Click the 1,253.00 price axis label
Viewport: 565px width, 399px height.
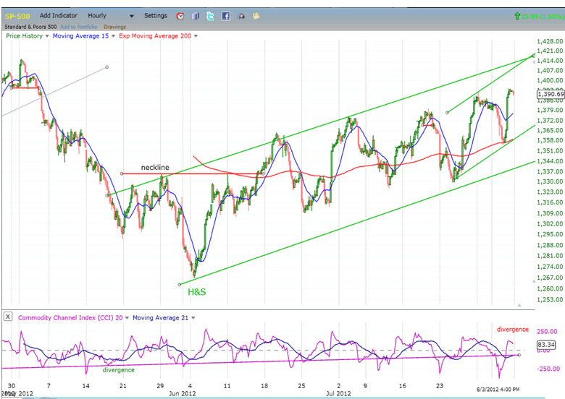pyautogui.click(x=550, y=300)
